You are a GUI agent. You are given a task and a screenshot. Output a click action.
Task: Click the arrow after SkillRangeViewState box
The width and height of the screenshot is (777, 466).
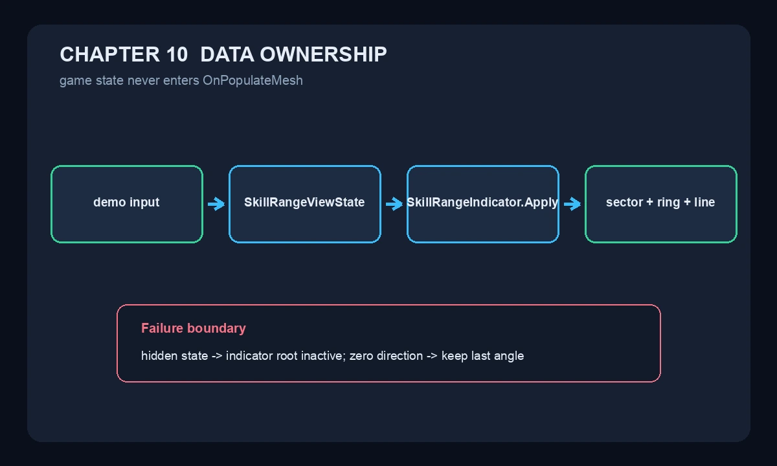(x=394, y=205)
